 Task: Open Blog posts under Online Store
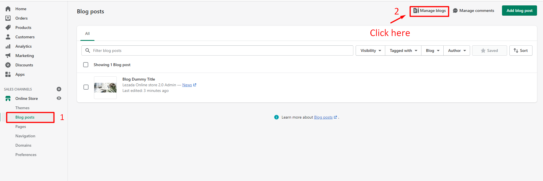click(x=25, y=117)
